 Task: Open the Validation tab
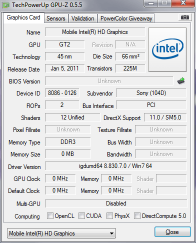click(x=83, y=18)
